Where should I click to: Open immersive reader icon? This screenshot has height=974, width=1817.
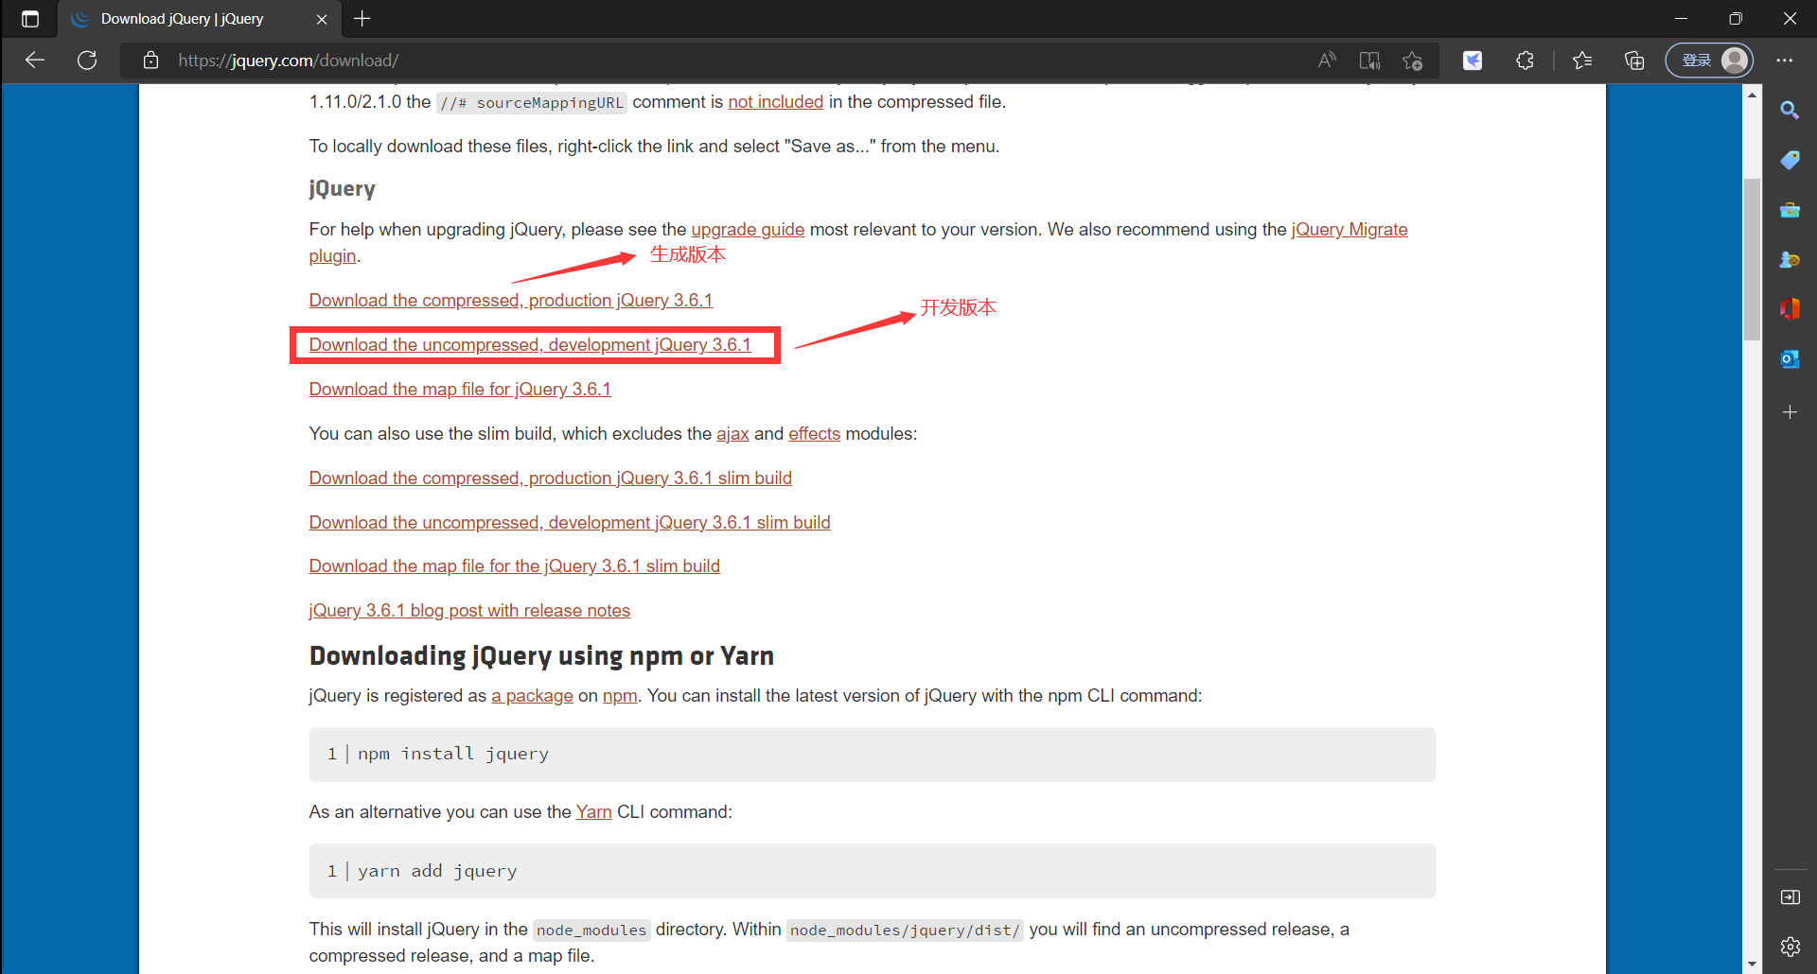[x=1369, y=61]
